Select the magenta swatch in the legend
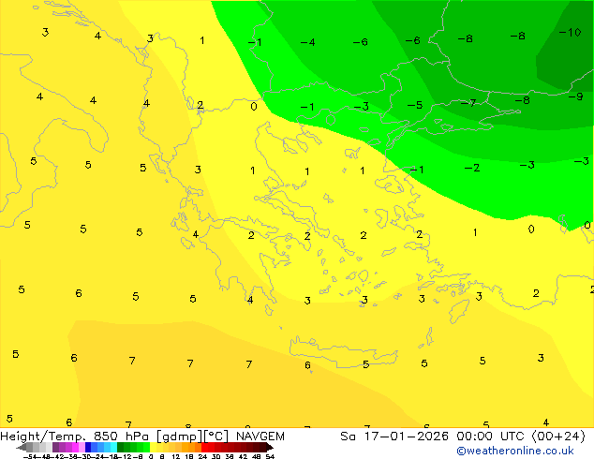594x459 pixels. (x=75, y=447)
